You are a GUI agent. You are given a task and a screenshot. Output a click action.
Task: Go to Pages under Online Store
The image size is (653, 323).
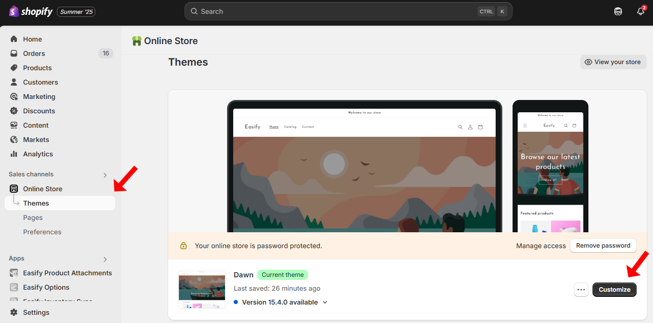[33, 217]
